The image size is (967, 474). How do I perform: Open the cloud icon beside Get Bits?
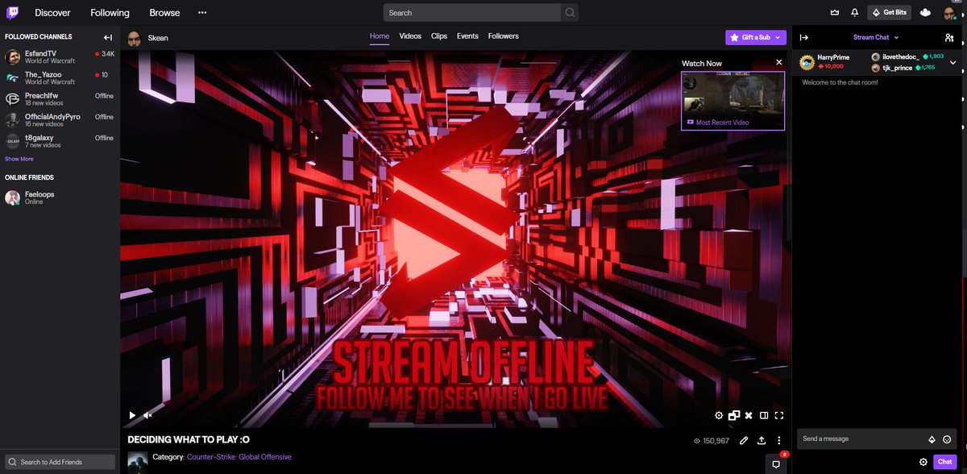pyautogui.click(x=926, y=13)
